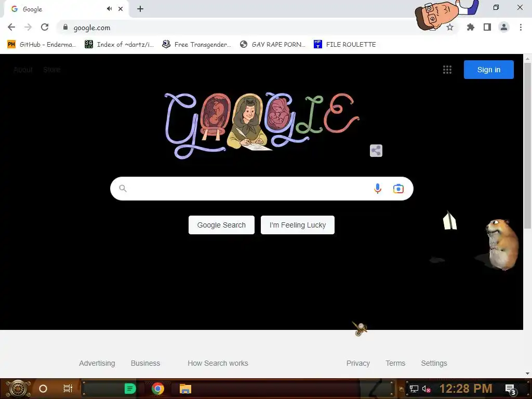The height and width of the screenshot is (399, 532).
Task: Click the muted volume tray icon
Action: tap(427, 389)
